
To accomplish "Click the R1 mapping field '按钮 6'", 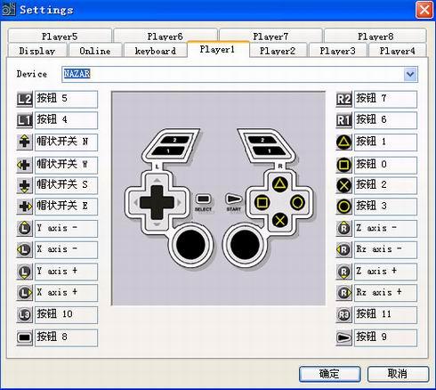I will [385, 120].
